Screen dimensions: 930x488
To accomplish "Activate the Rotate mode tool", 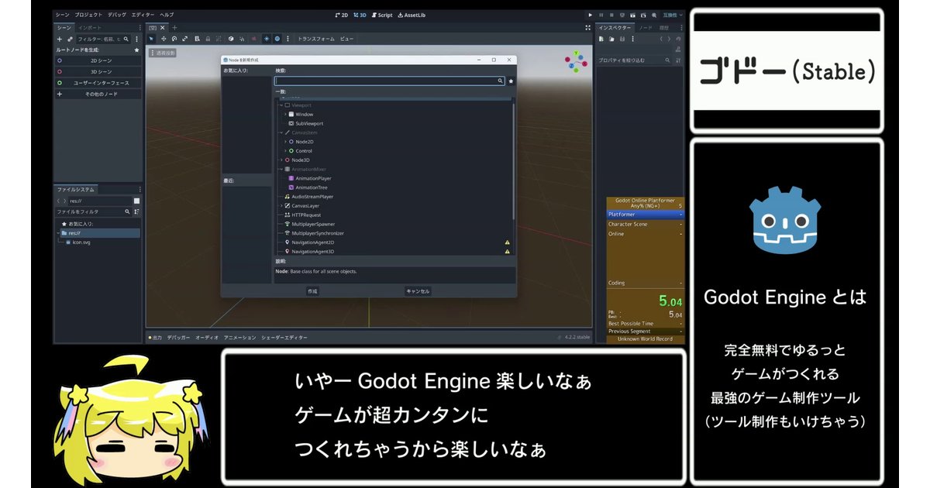I will [174, 38].
